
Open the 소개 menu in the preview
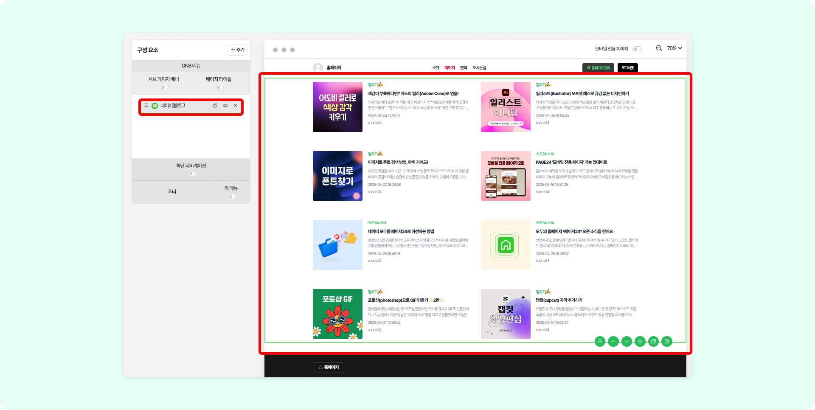pyautogui.click(x=436, y=68)
